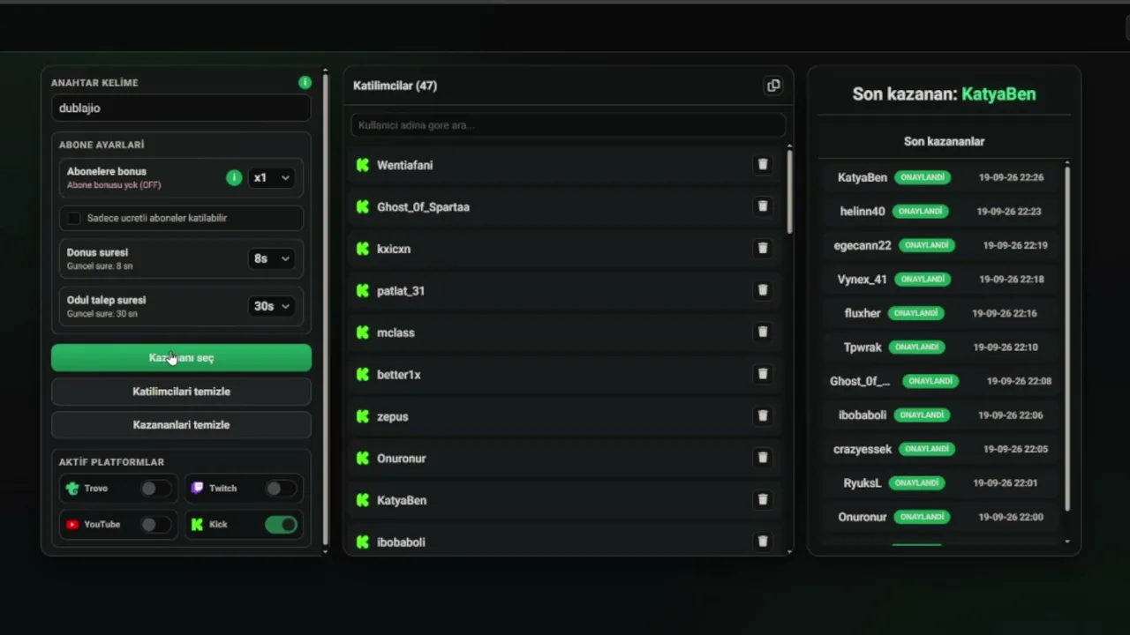Click trash icon next to mclass

[x=763, y=332]
